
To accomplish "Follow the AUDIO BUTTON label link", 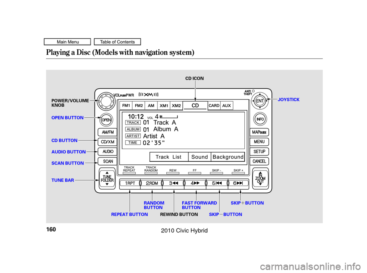I will [68, 152].
